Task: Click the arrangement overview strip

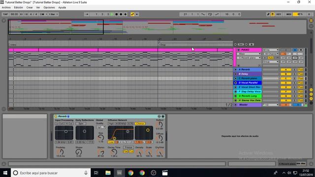Action: point(157,27)
